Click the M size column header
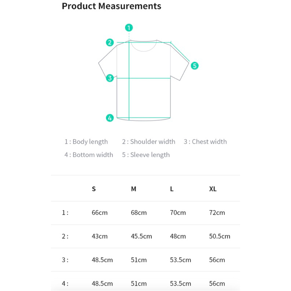Image resolution: width=291 pixels, height=291 pixels. point(133,189)
